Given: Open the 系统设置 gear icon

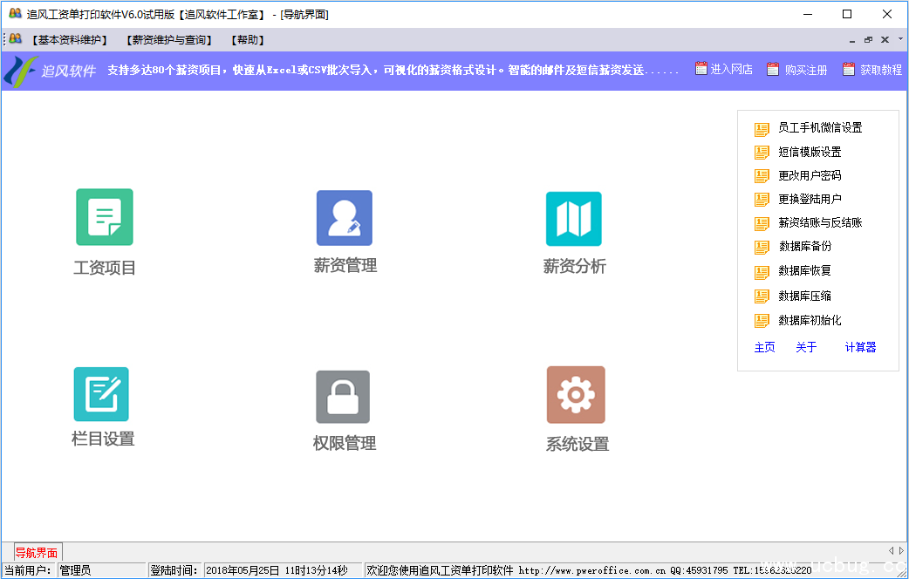Looking at the screenshot, I should (x=576, y=395).
